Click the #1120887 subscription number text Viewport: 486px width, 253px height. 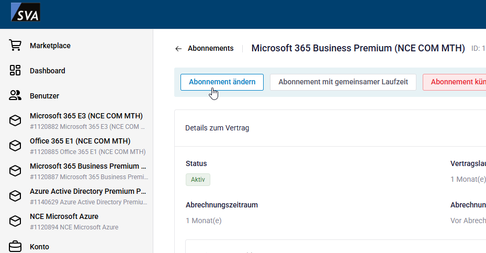(89, 177)
